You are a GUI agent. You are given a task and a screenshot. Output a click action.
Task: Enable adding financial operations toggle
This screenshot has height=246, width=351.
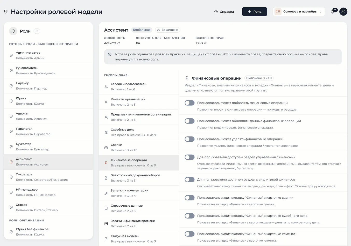189,103
